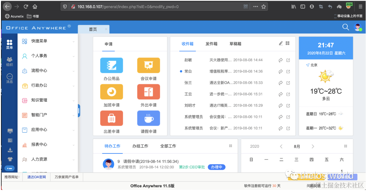The image size is (366, 191).
Task: Open the 北京 weather location
Action: (312, 65)
